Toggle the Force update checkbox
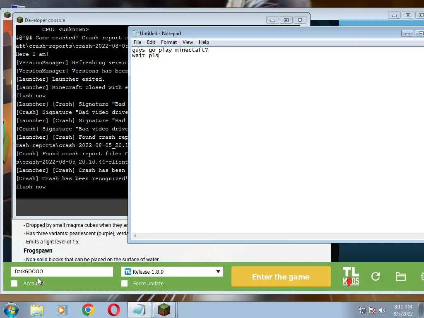 coord(124,283)
